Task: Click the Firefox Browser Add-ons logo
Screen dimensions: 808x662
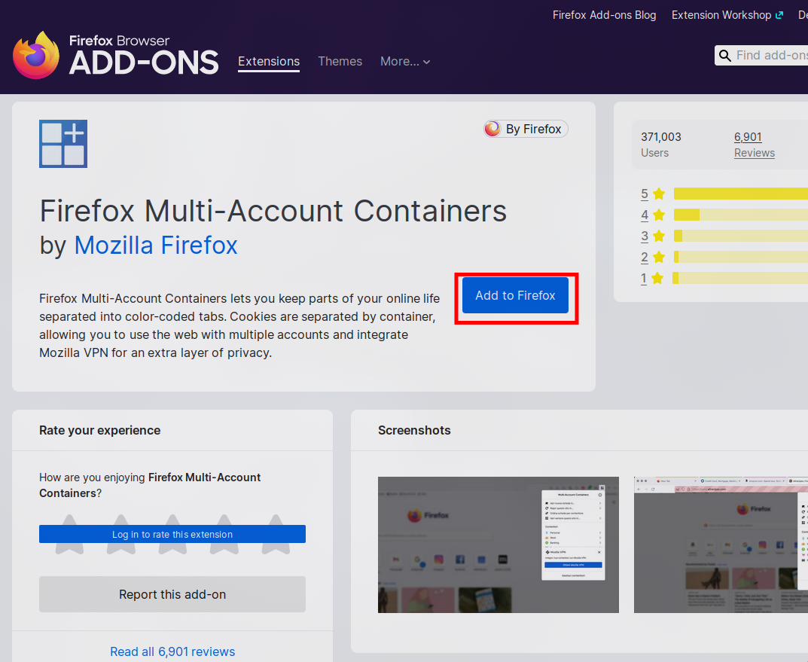Action: [115, 55]
